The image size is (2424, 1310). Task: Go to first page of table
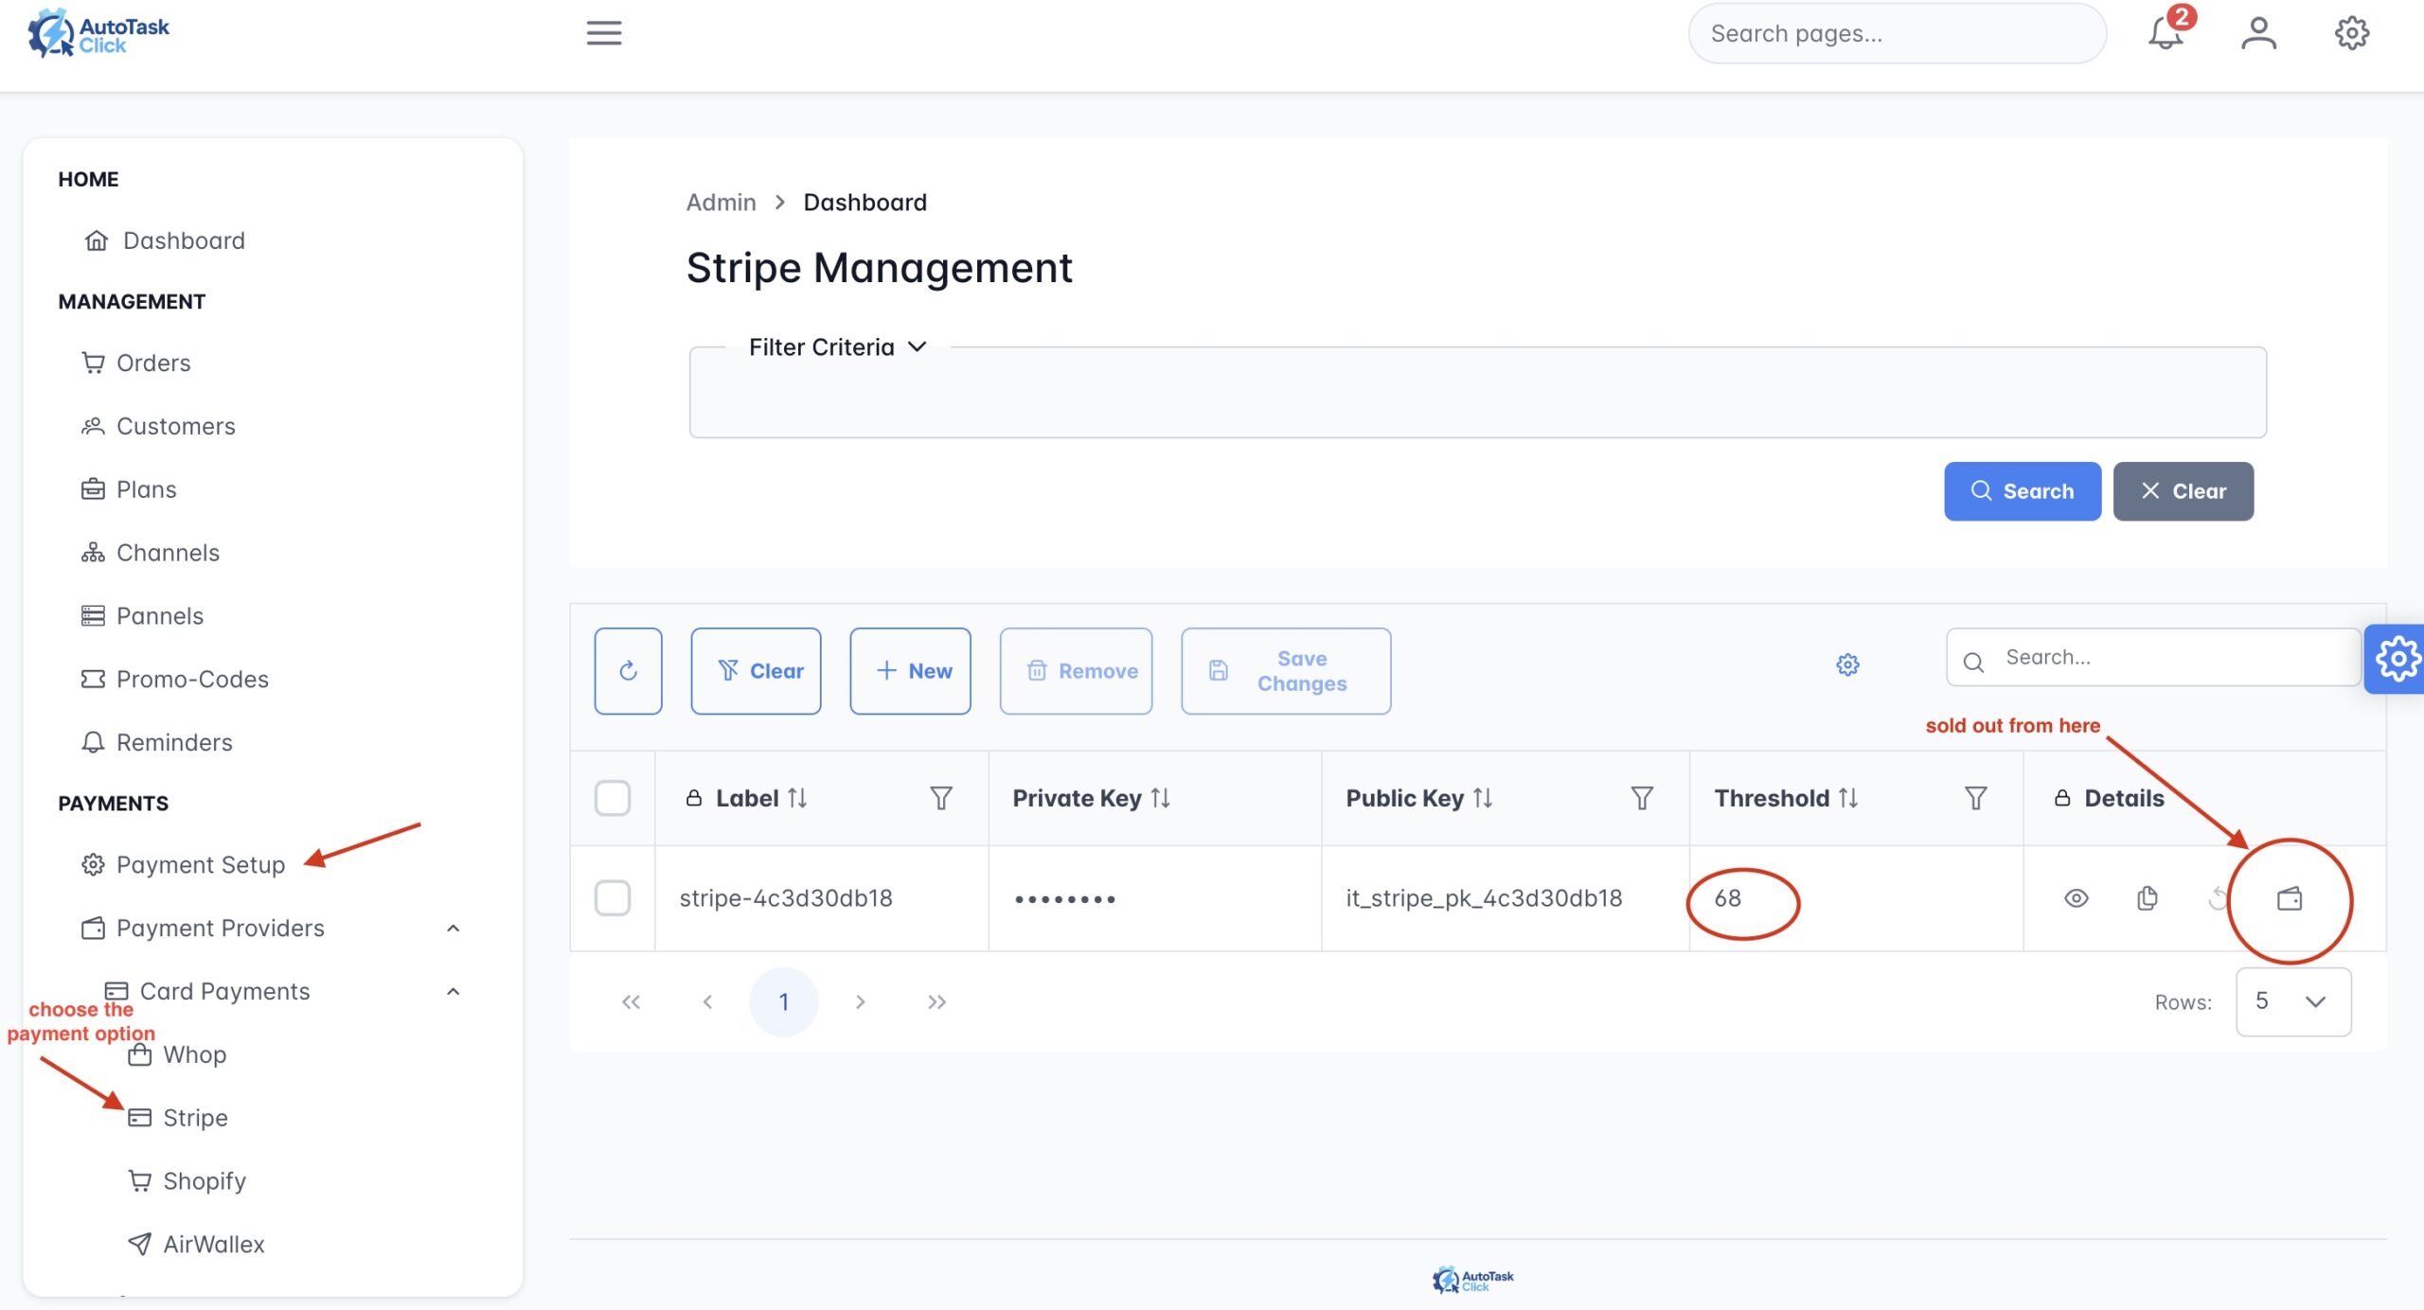click(631, 1001)
